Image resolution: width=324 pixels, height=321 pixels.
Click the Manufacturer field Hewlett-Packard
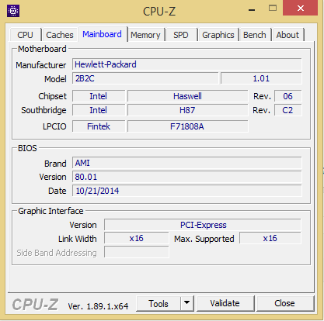187,64
